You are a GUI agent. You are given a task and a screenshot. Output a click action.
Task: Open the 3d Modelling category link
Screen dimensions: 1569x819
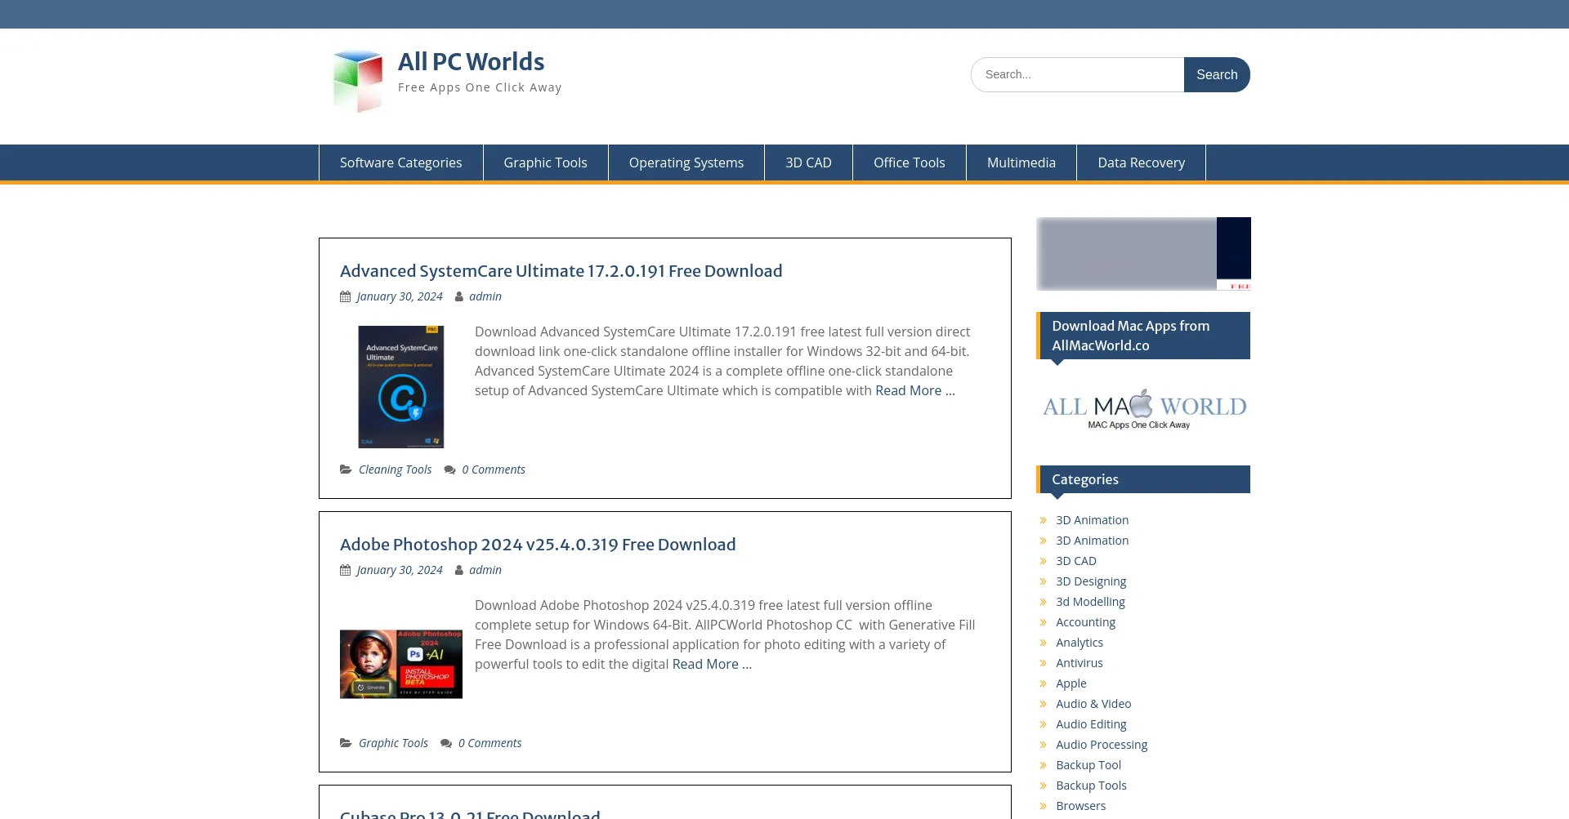point(1090,602)
